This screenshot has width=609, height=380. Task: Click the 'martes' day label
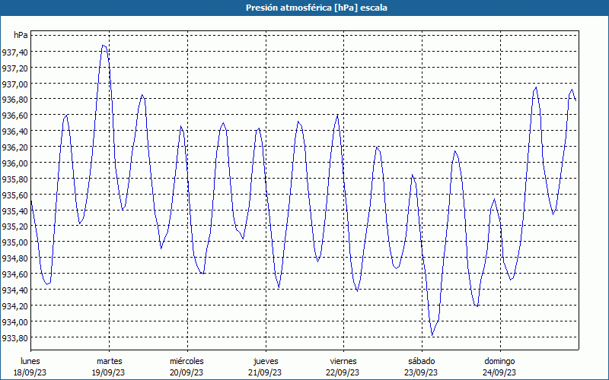(x=109, y=361)
